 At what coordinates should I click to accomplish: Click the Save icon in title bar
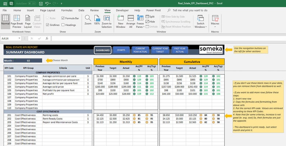click(x=41, y=4)
